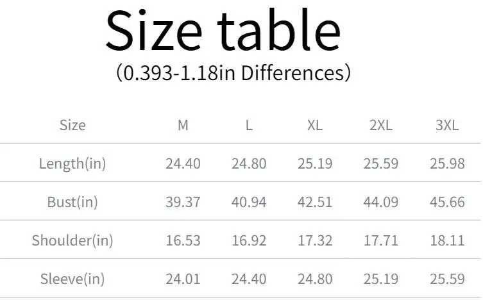Select the Shoulder(in) row label
This screenshot has height=300, width=483.
pyautogui.click(x=72, y=240)
